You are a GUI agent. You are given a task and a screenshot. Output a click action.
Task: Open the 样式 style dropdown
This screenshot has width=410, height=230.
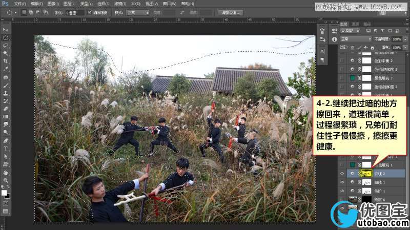138,12
